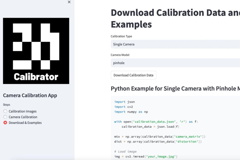Expand the Camera Model pinhole dropdown
This screenshot has width=240, height=160.
tap(175, 63)
